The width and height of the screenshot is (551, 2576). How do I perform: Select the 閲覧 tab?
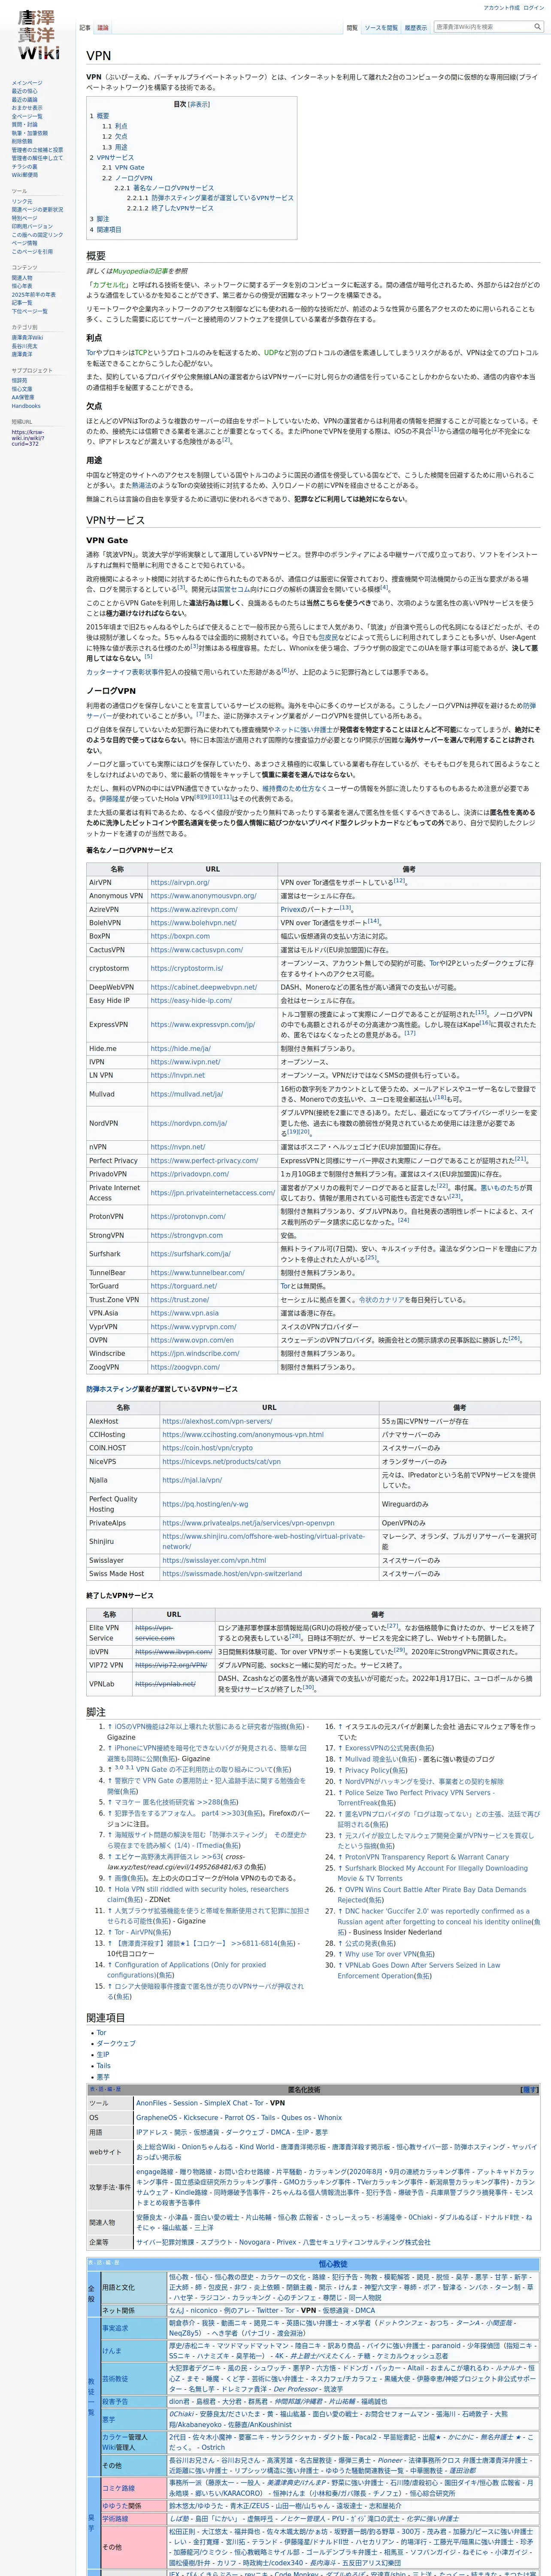pos(352,28)
